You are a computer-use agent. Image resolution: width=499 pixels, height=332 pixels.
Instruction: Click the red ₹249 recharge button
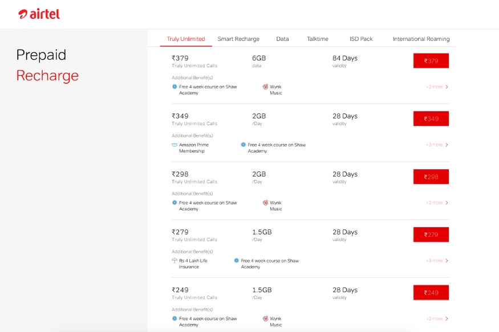click(x=431, y=293)
